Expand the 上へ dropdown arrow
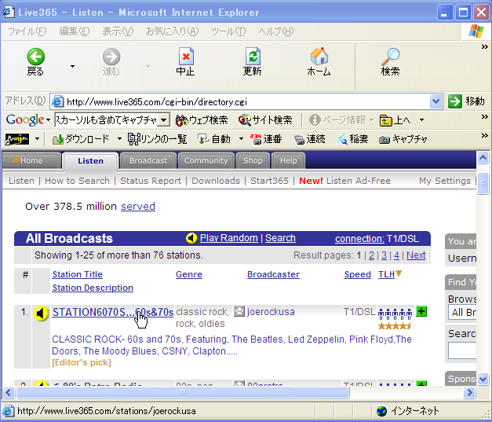 click(421, 119)
